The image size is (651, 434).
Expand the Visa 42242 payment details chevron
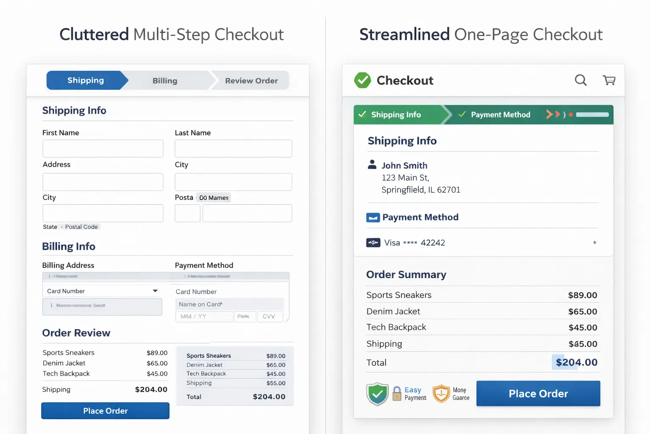pos(595,242)
